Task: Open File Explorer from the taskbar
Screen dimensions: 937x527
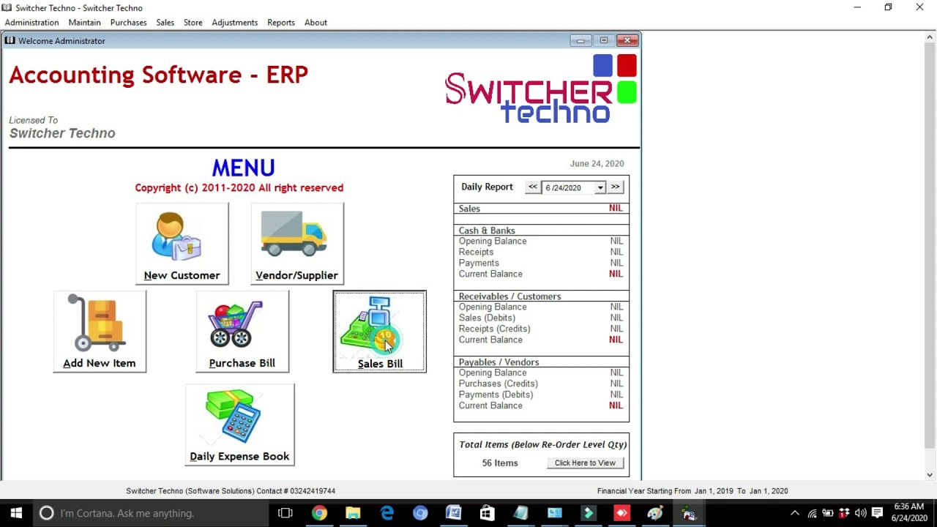Action: pos(353,513)
